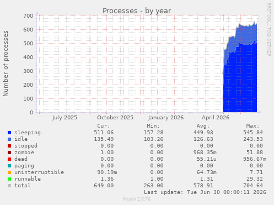Click the 'Max:' column header

coord(253,126)
